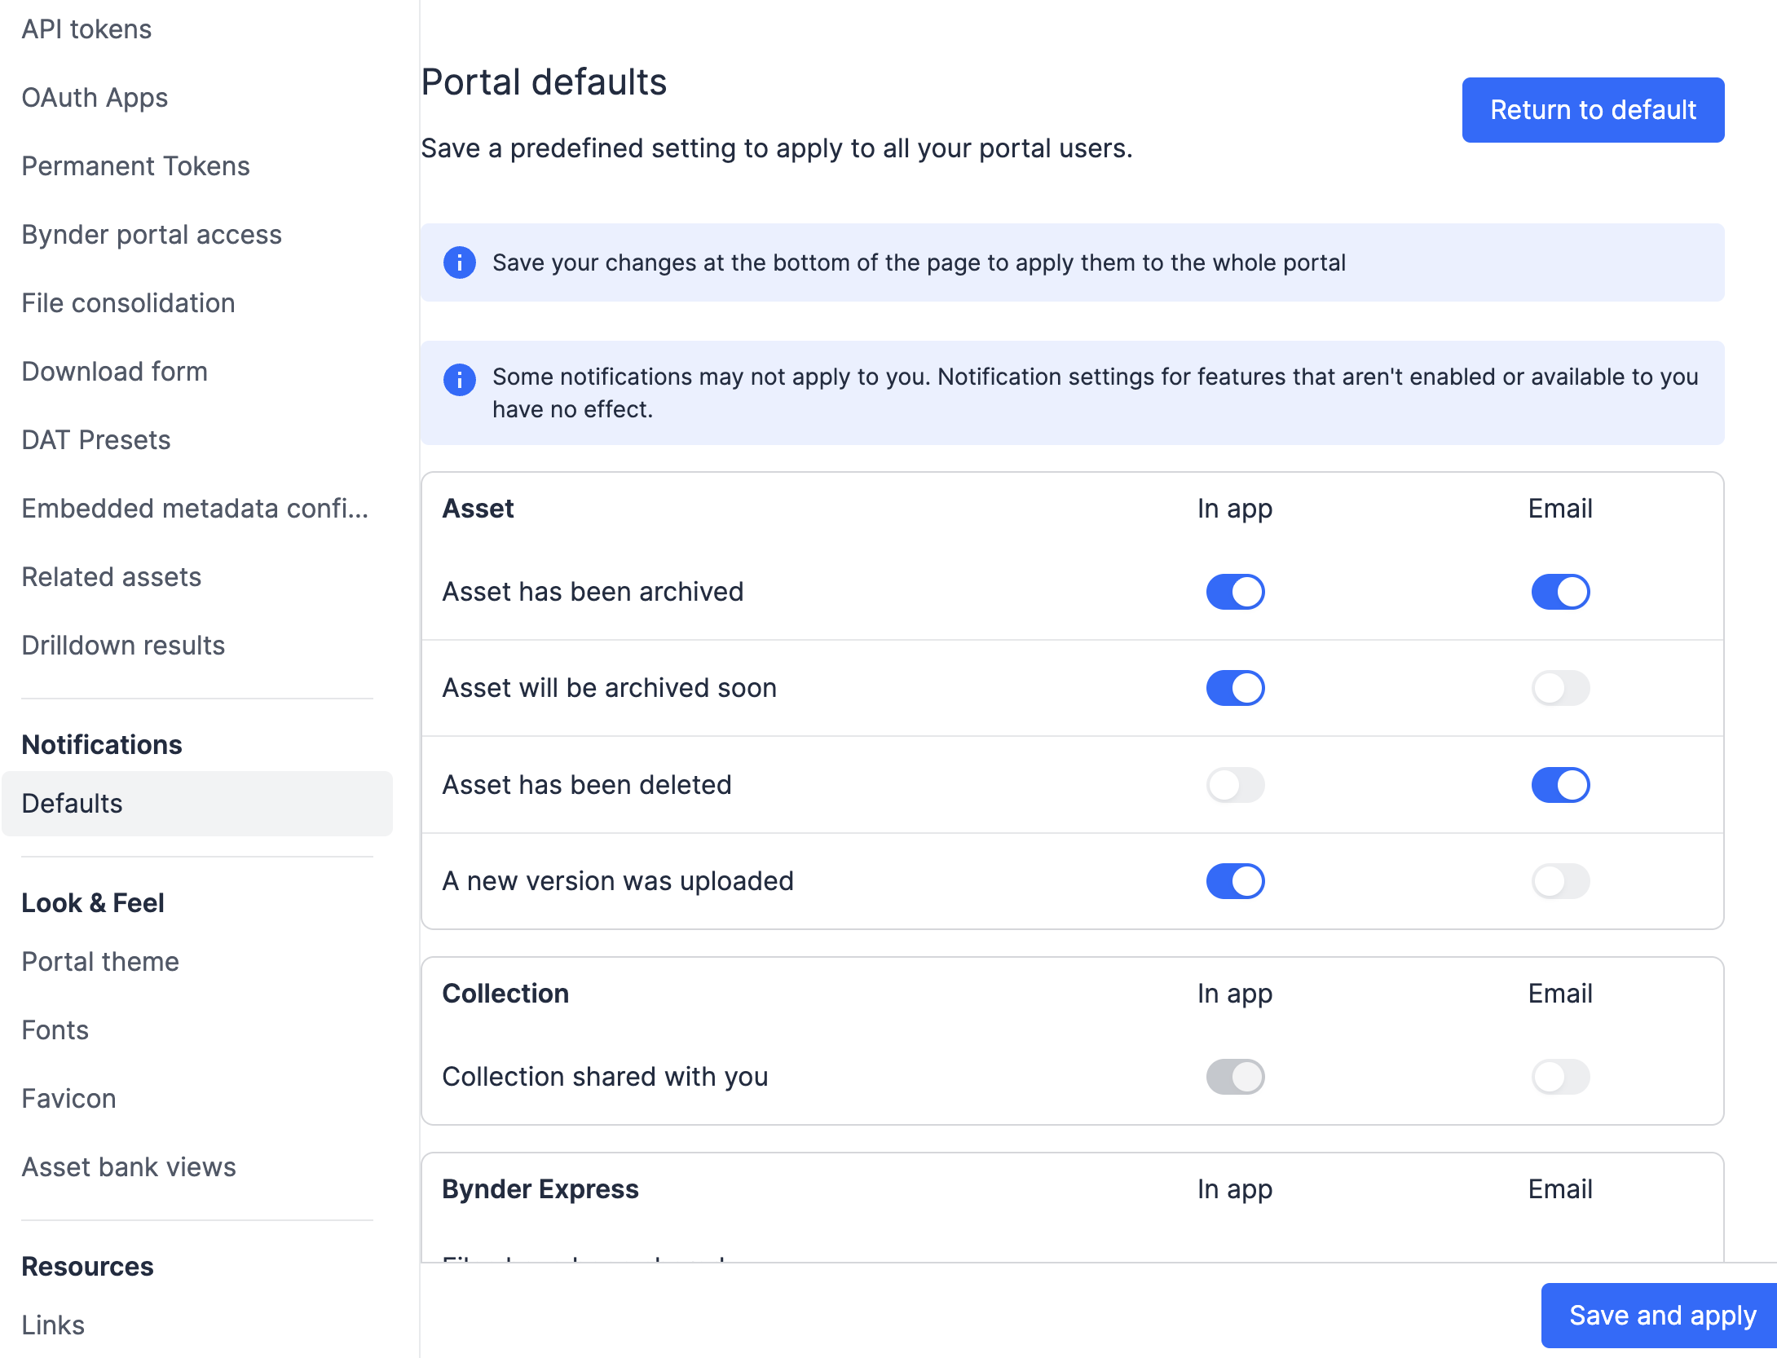1777x1358 pixels.
Task: Click the Return to default button
Action: (x=1593, y=110)
